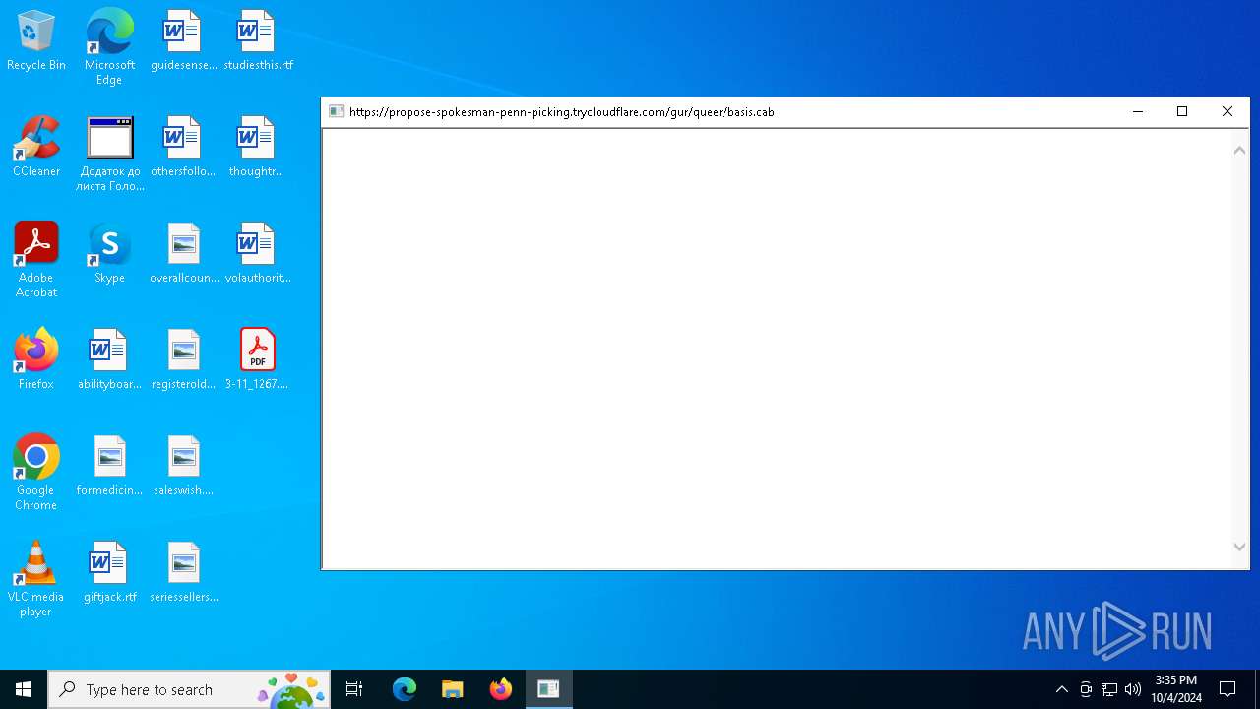The image size is (1260, 709).
Task: Click the scroll down arrow in basis.cab window
Action: [1239, 547]
